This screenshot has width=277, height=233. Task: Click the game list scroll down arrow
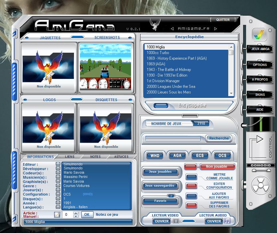point(231,93)
